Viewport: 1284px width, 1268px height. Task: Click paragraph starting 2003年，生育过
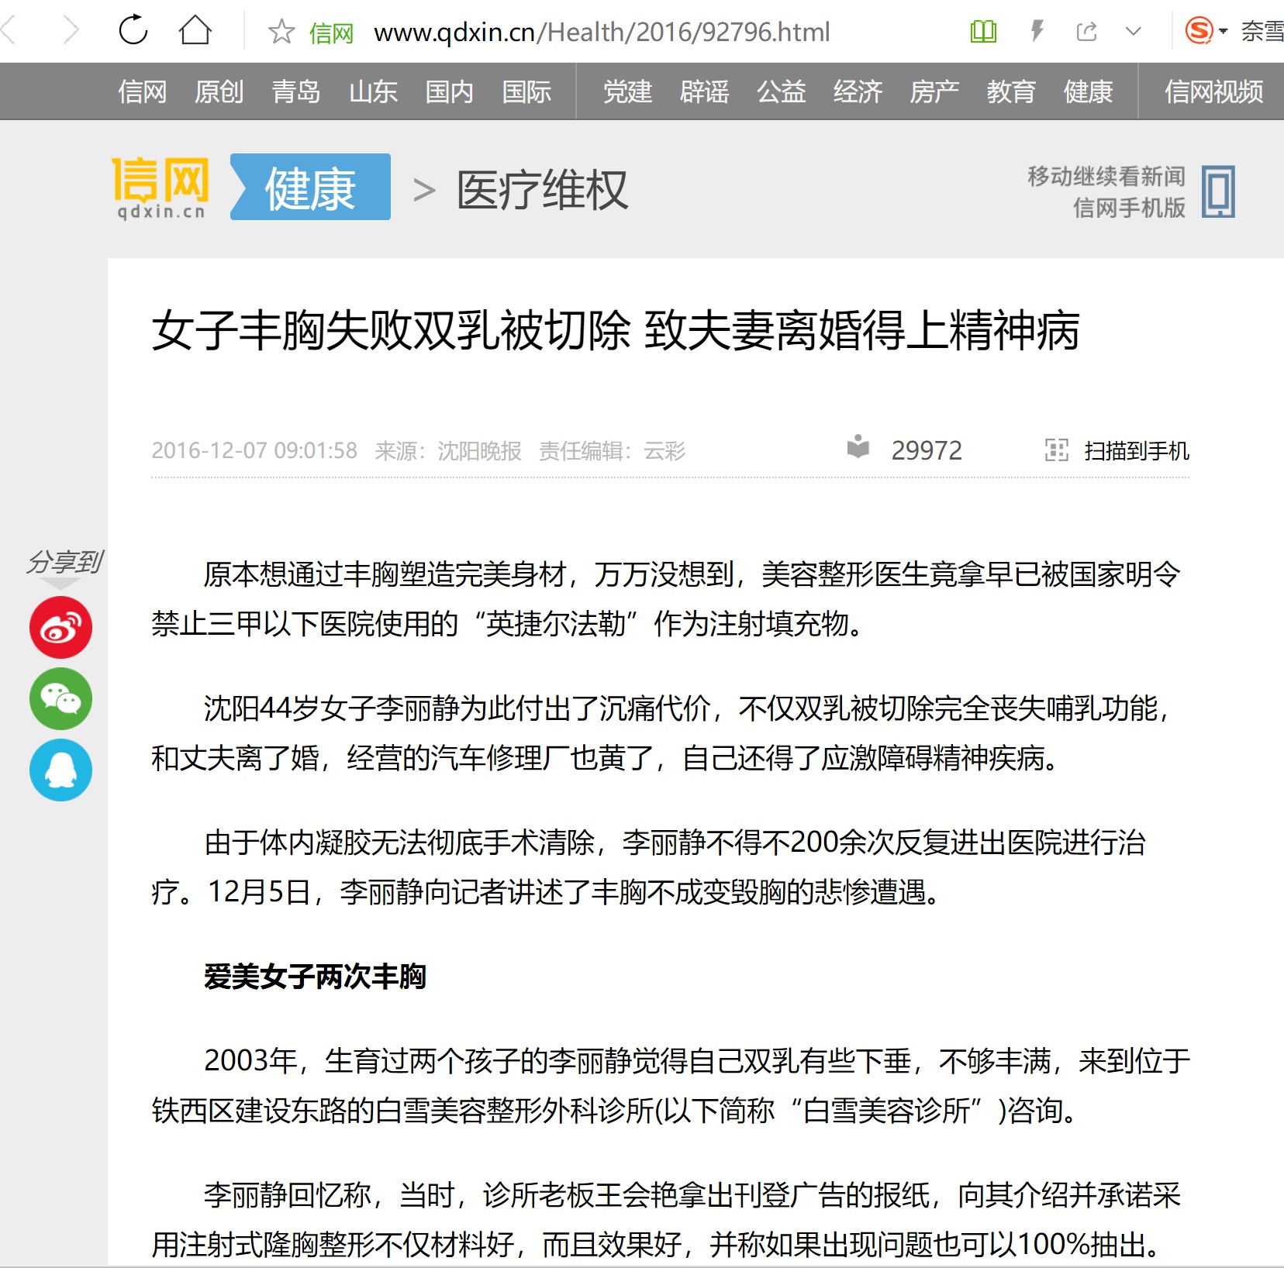pos(671,1085)
